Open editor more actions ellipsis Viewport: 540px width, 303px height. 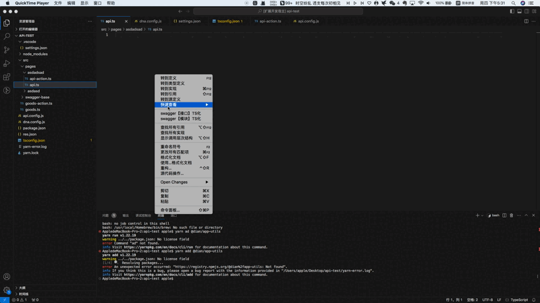[x=533, y=22]
